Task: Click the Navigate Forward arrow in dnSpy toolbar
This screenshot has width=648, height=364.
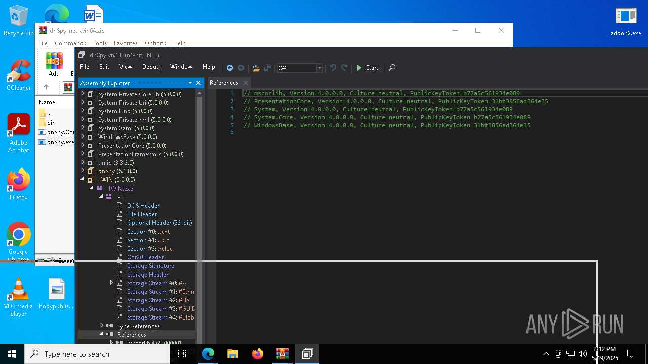Action: click(x=241, y=68)
